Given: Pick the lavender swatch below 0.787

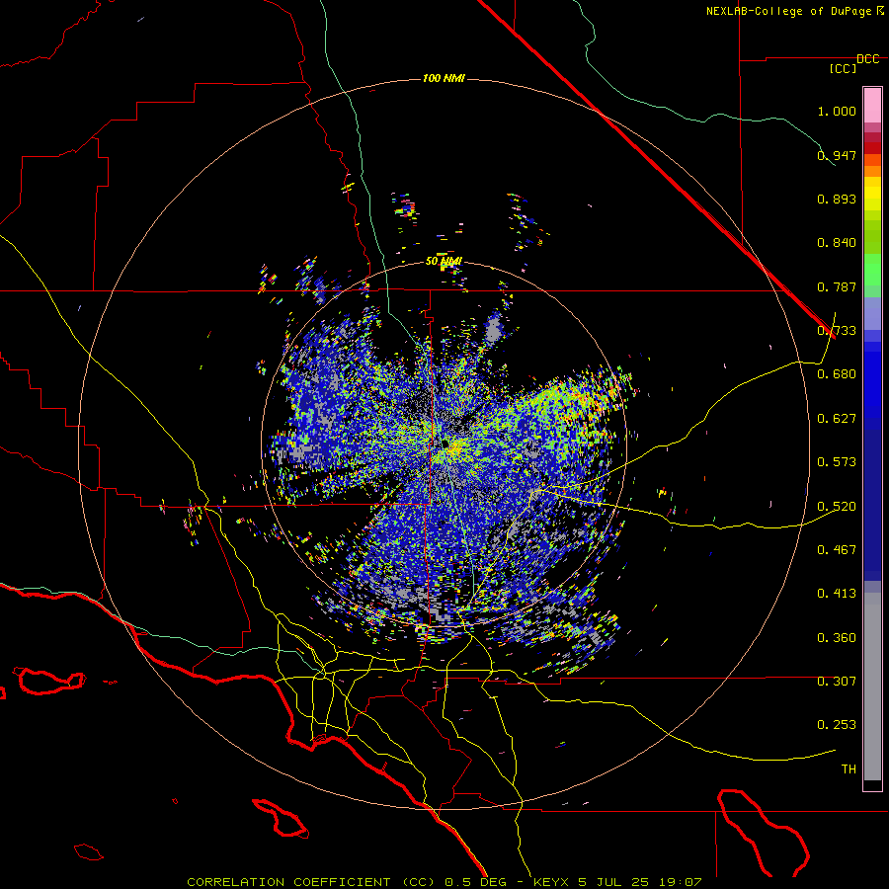Looking at the screenshot, I should pyautogui.click(x=872, y=314).
